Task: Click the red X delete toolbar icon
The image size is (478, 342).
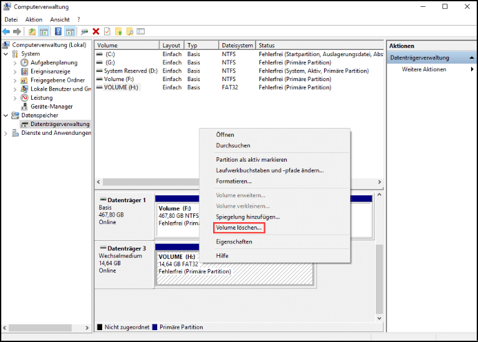Action: pyautogui.click(x=96, y=31)
